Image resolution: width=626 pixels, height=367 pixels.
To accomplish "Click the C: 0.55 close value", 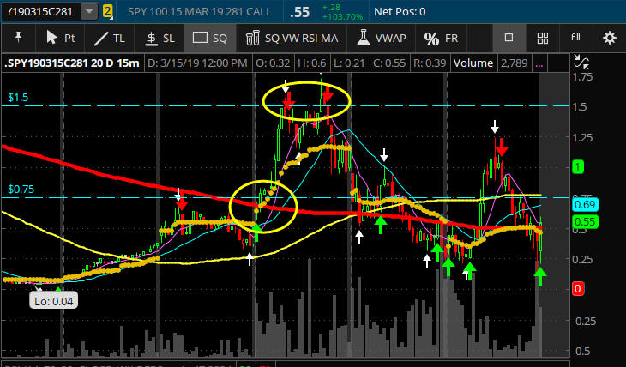I will pyautogui.click(x=388, y=63).
